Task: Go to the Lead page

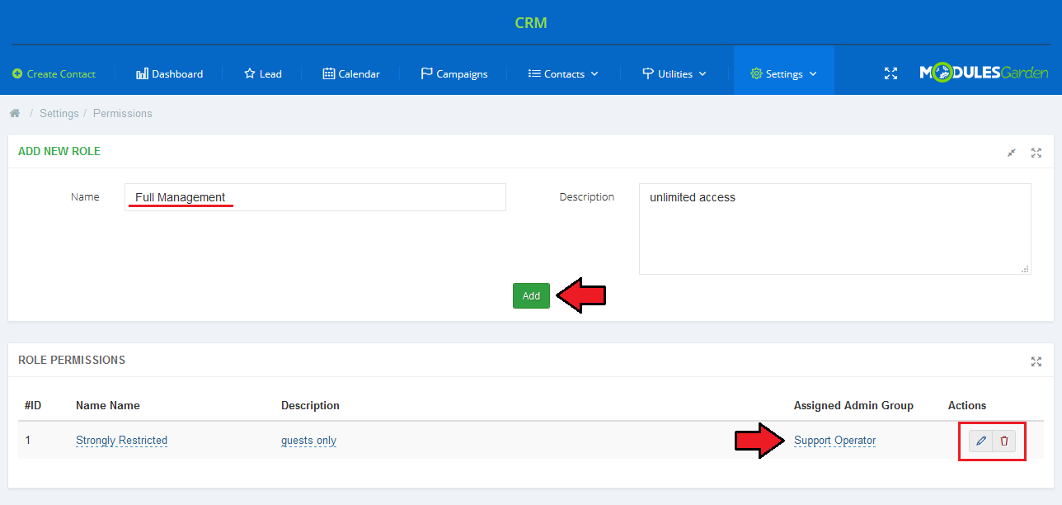Action: click(263, 74)
